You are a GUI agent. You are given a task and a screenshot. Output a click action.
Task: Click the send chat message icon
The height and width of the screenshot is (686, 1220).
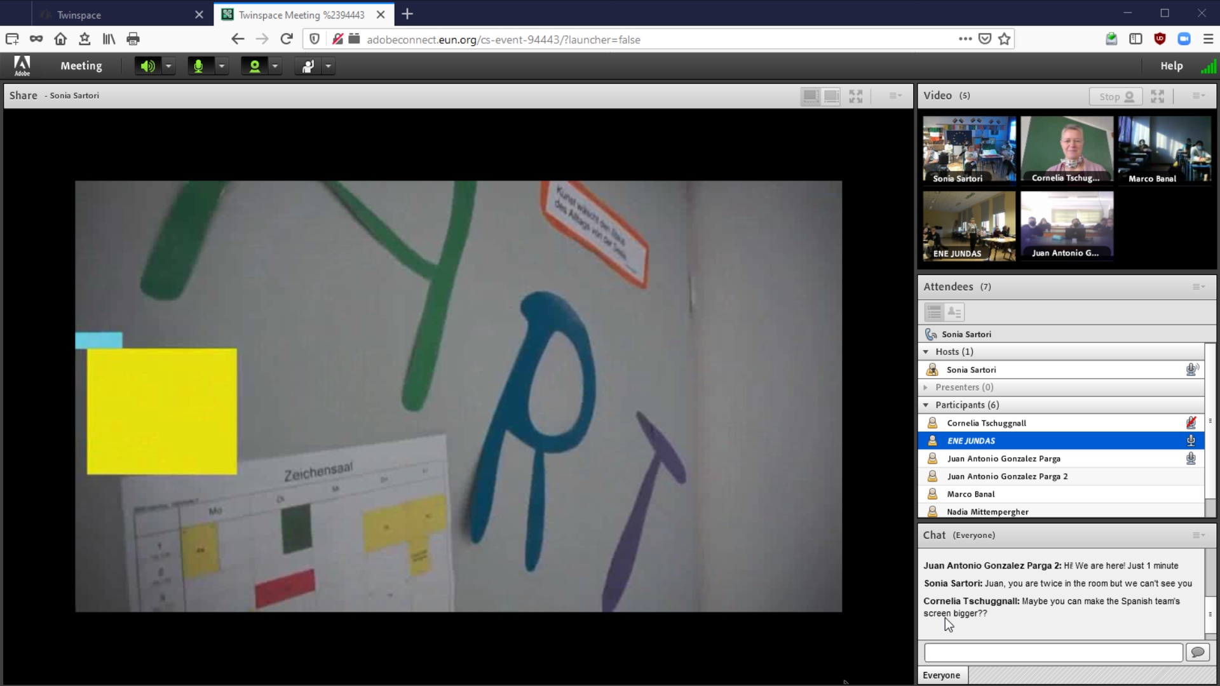tap(1198, 652)
